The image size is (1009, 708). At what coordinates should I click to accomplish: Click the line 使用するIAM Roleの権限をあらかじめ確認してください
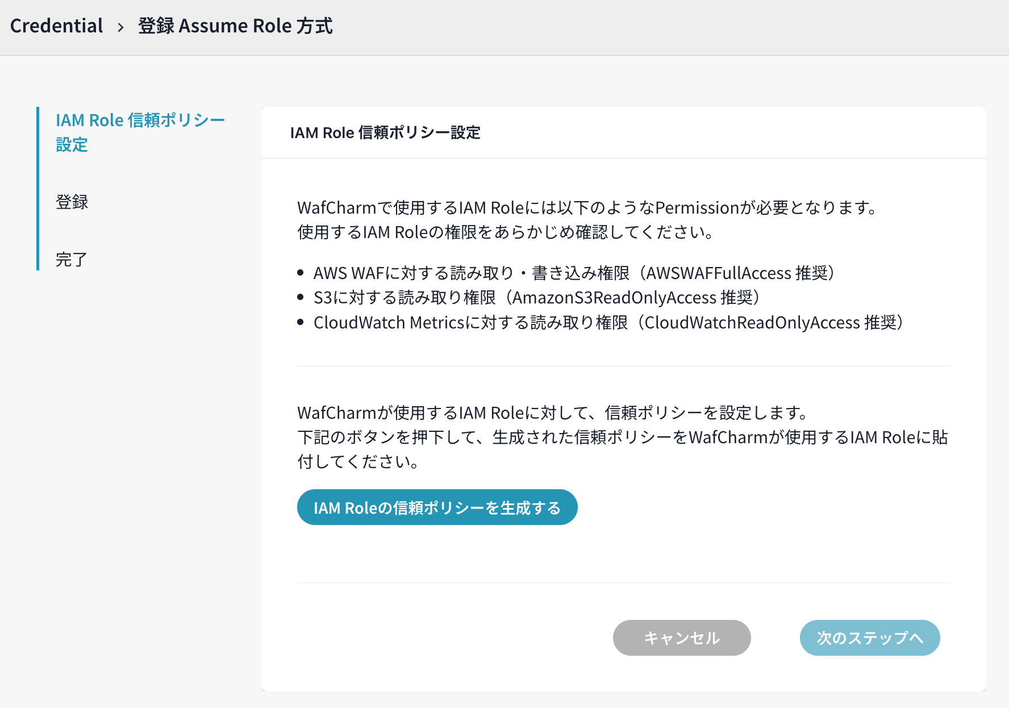[506, 232]
